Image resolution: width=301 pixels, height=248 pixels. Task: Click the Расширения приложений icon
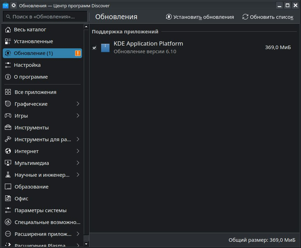[8, 234]
